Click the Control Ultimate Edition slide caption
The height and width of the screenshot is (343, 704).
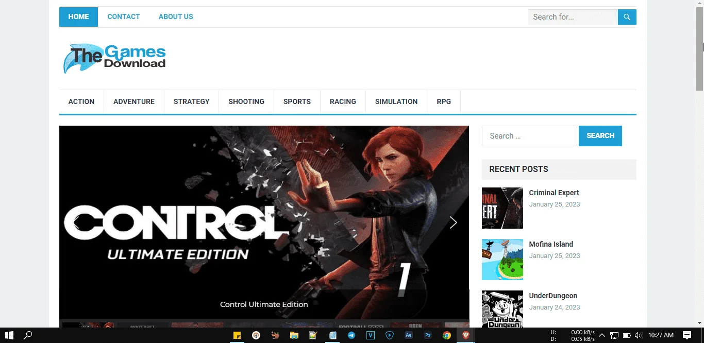click(x=264, y=304)
